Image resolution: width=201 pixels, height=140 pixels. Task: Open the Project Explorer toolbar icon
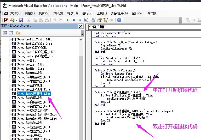(x=94, y=20)
